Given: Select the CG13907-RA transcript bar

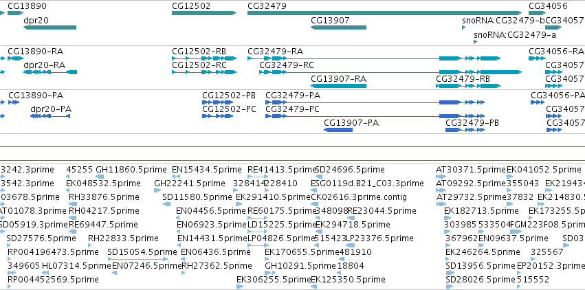Looking at the screenshot, I should click(x=338, y=86).
